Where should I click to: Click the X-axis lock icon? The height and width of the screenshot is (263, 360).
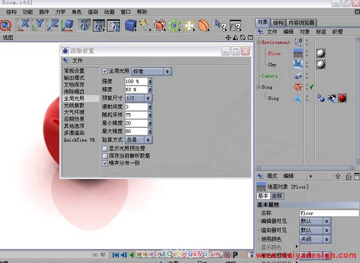point(23,25)
